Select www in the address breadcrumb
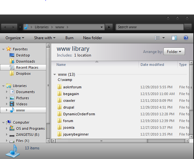194x159 pixels. [60, 27]
